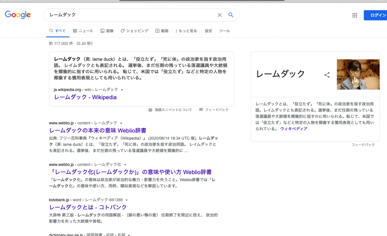Click フィードバック below the knowledge panel
Image resolution: width=387 pixels, height=236 pixels.
[x=363, y=145]
